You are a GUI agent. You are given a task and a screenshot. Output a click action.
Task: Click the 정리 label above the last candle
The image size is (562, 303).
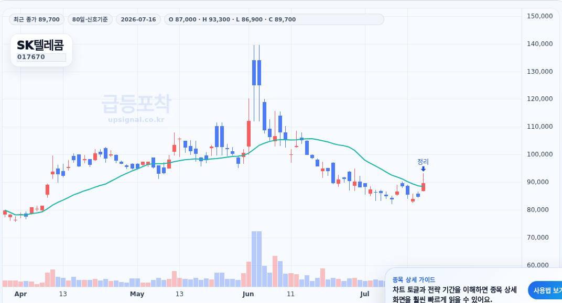pos(423,162)
